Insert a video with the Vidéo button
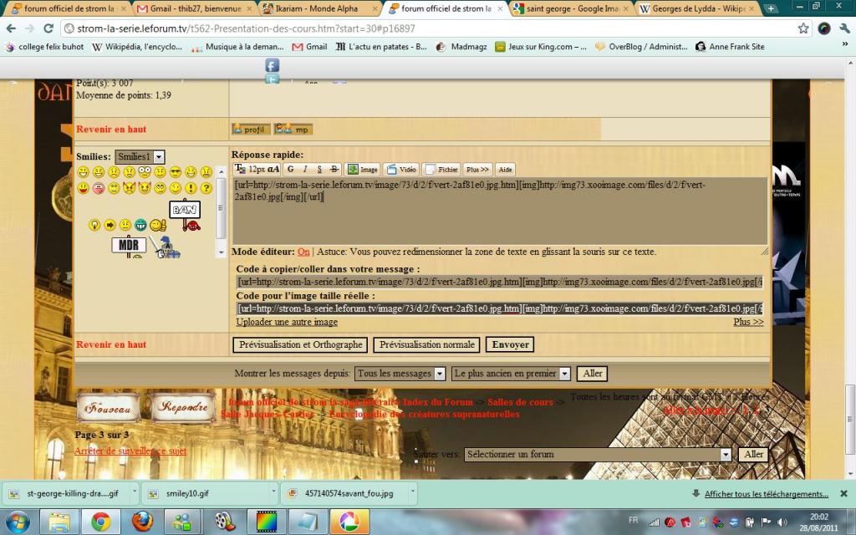 coord(401,169)
